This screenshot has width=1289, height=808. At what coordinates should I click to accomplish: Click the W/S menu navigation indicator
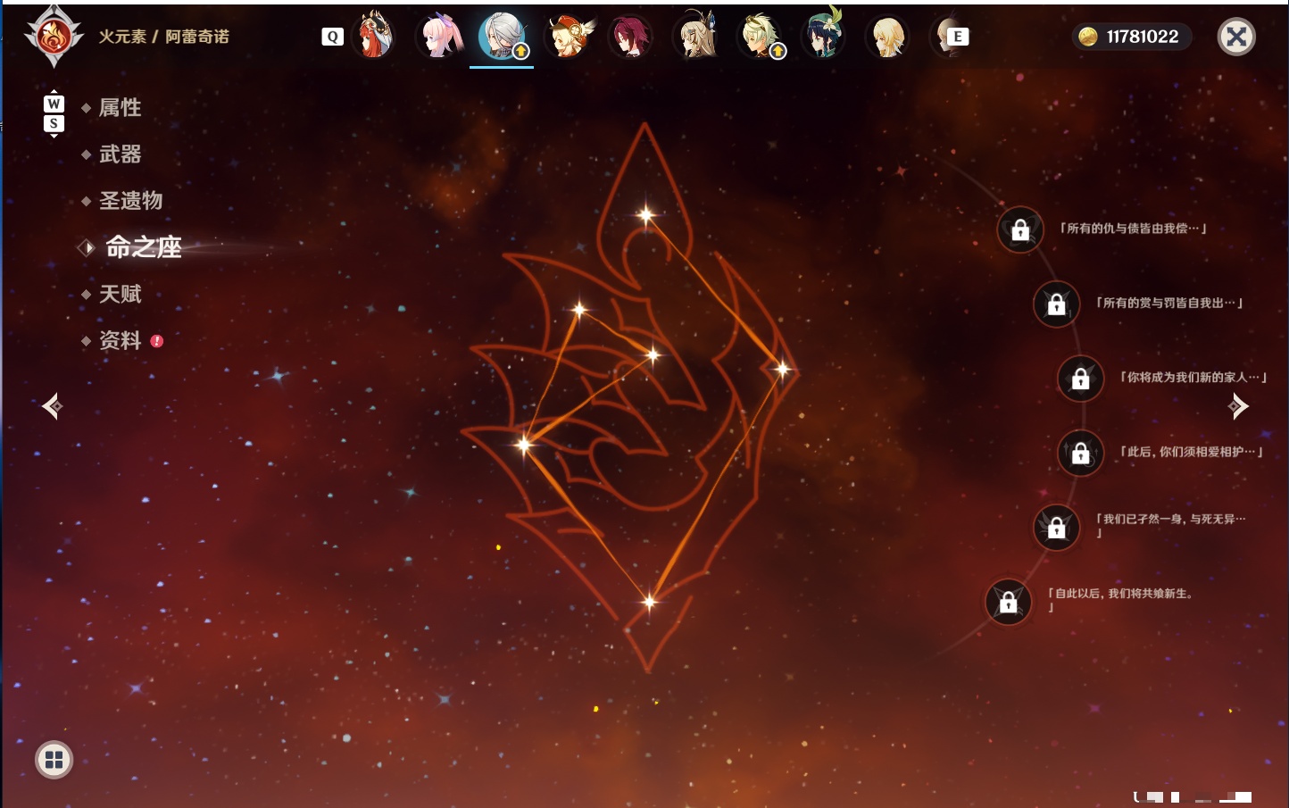[54, 113]
